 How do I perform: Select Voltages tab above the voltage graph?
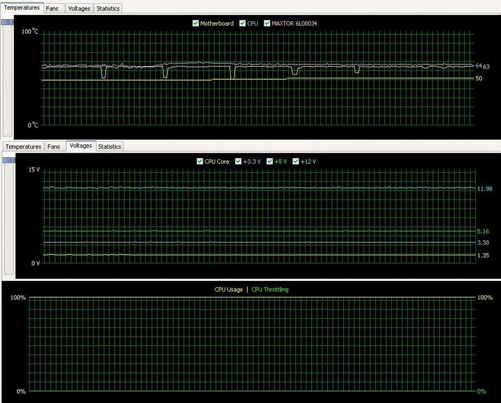(81, 145)
